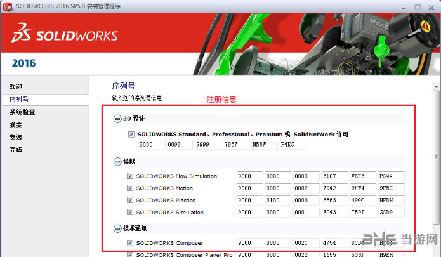Click Flow Simulation serial field containing 0003

click(x=306, y=176)
